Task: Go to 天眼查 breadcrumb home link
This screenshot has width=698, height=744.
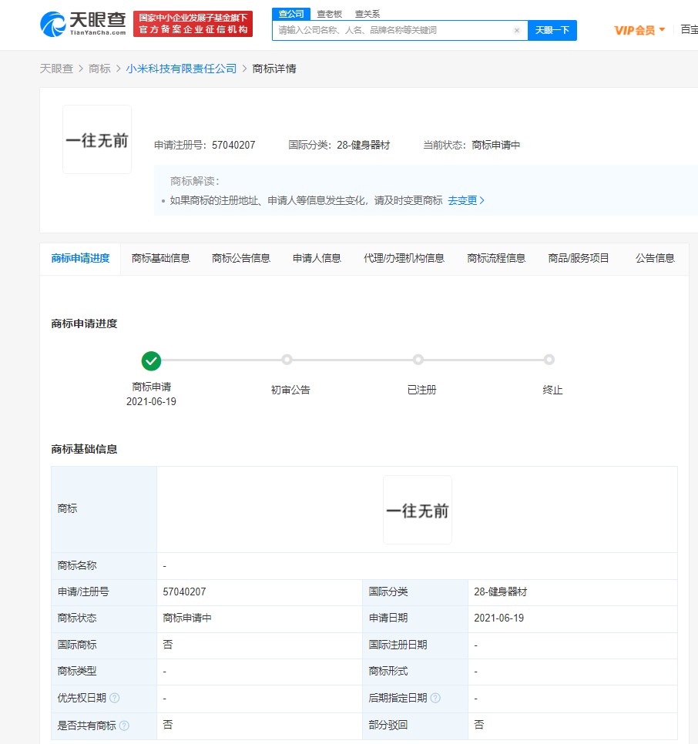Action: click(56, 69)
